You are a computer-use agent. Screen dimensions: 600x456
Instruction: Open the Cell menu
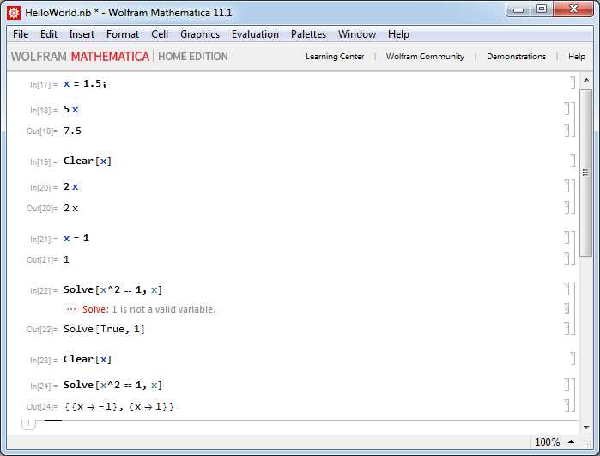(160, 34)
